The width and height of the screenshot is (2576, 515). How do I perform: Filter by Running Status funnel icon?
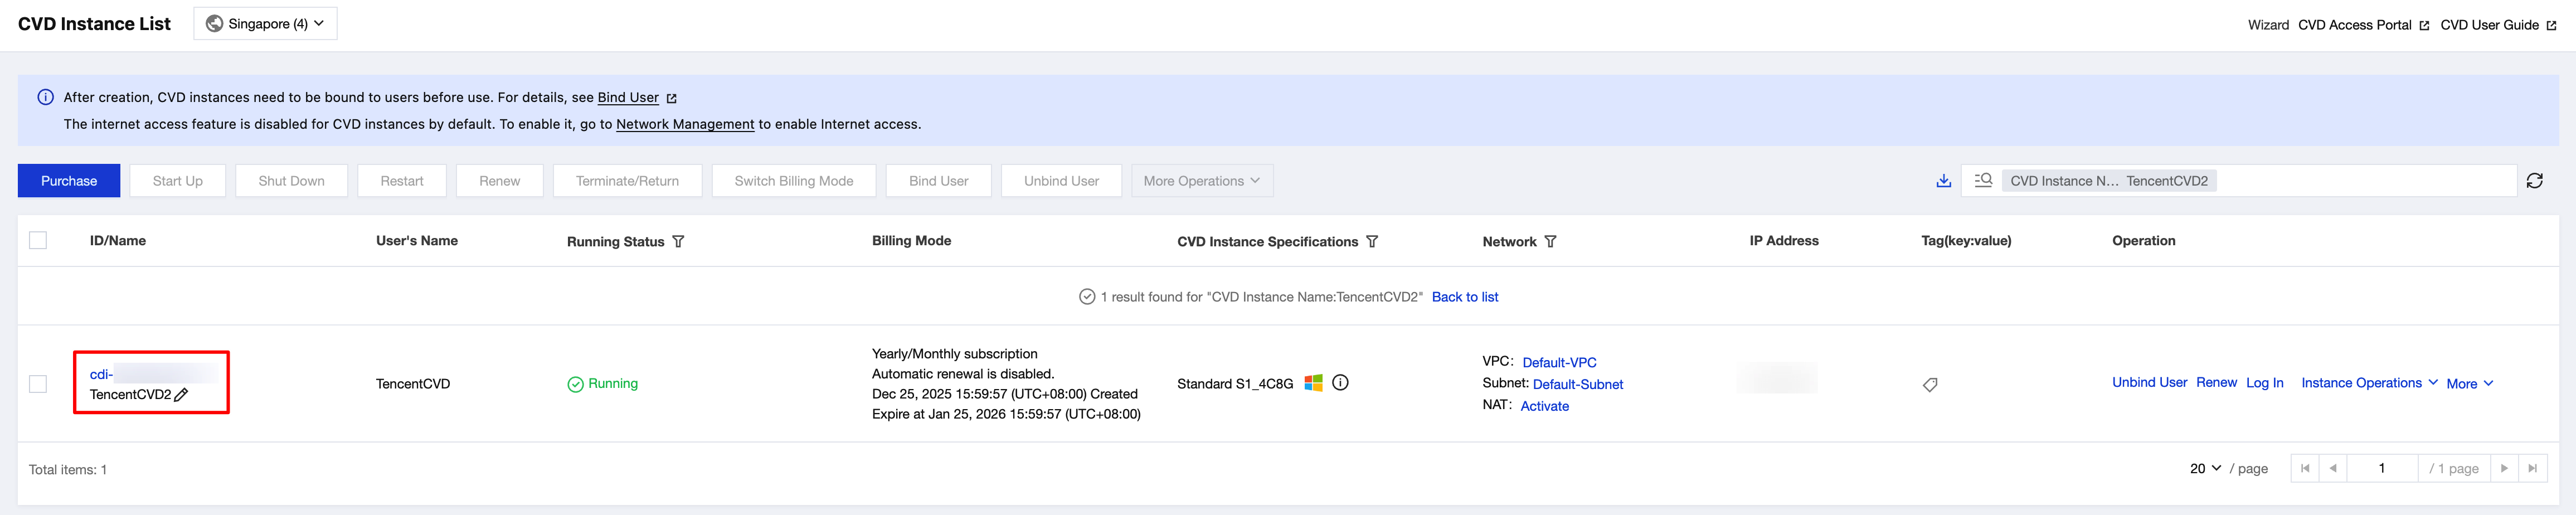pos(678,242)
